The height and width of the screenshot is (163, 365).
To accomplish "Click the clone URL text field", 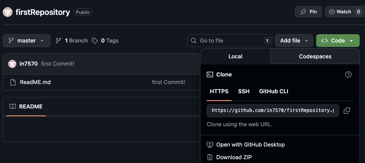I will 273,111.
